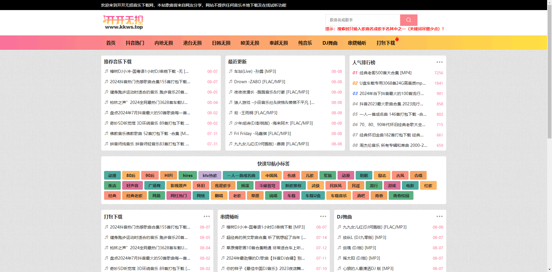
Task: Open 欧美无损 navigation item
Action: (x=250, y=43)
